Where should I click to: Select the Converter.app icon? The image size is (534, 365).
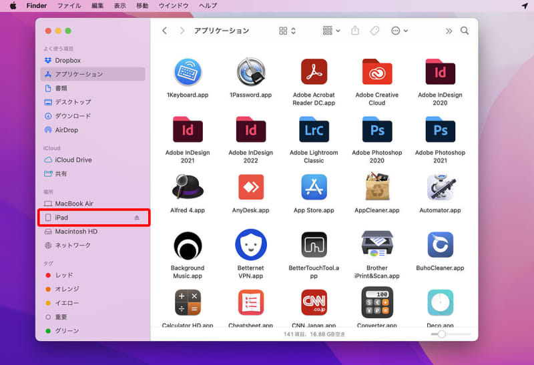click(x=376, y=302)
